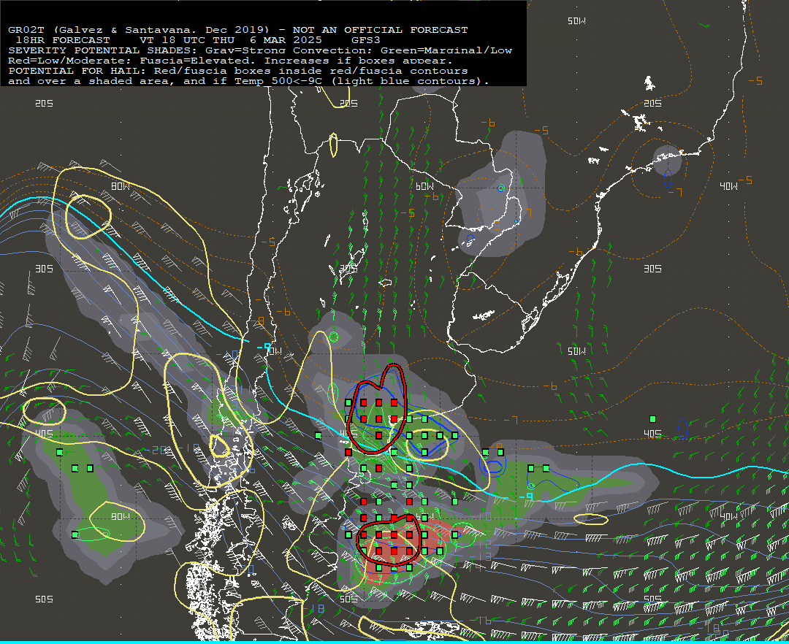Viewport: 789px width, 644px height.
Task: Click the blue ellipse off the Brazilian coast
Action: tap(668, 179)
